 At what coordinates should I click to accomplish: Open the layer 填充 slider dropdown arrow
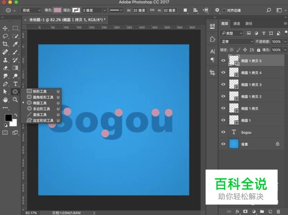point(285,50)
